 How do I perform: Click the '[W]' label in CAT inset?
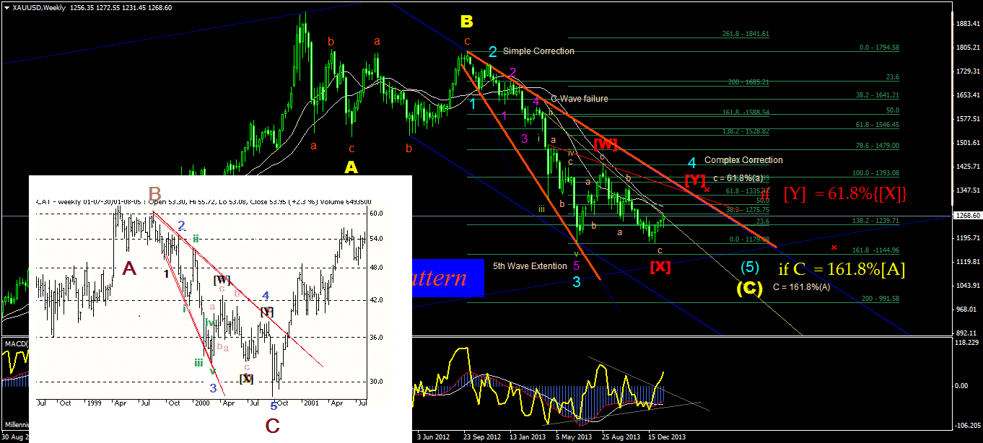(221, 279)
